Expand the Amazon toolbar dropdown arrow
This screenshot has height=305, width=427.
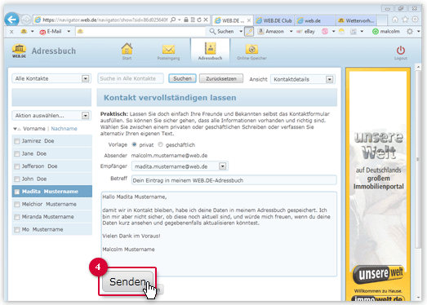[291, 32]
